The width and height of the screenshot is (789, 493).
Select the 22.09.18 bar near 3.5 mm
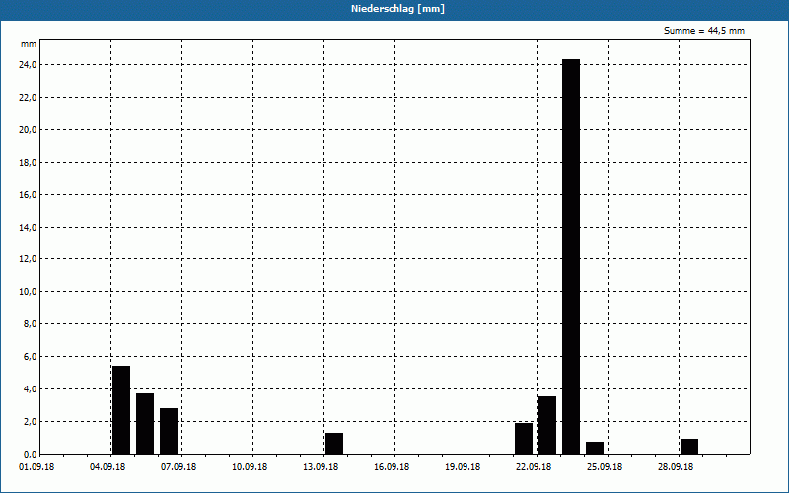tap(547, 425)
